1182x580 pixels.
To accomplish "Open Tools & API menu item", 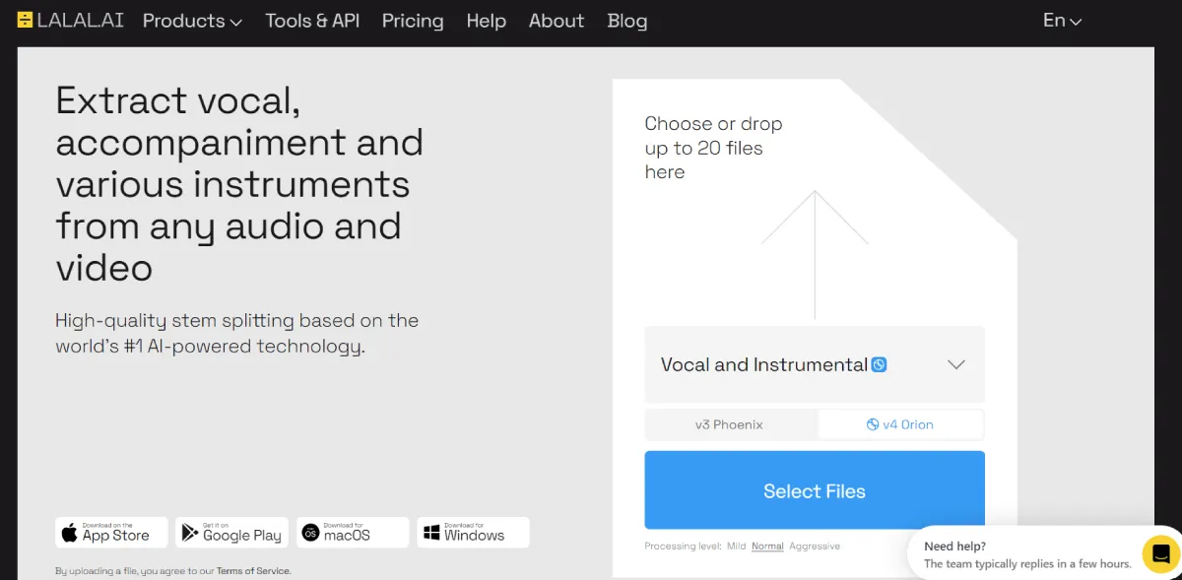I will tap(312, 21).
